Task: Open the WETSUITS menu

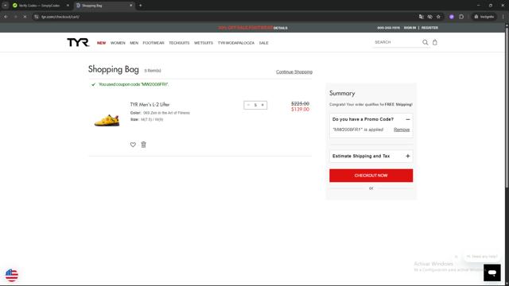Action: pos(204,43)
